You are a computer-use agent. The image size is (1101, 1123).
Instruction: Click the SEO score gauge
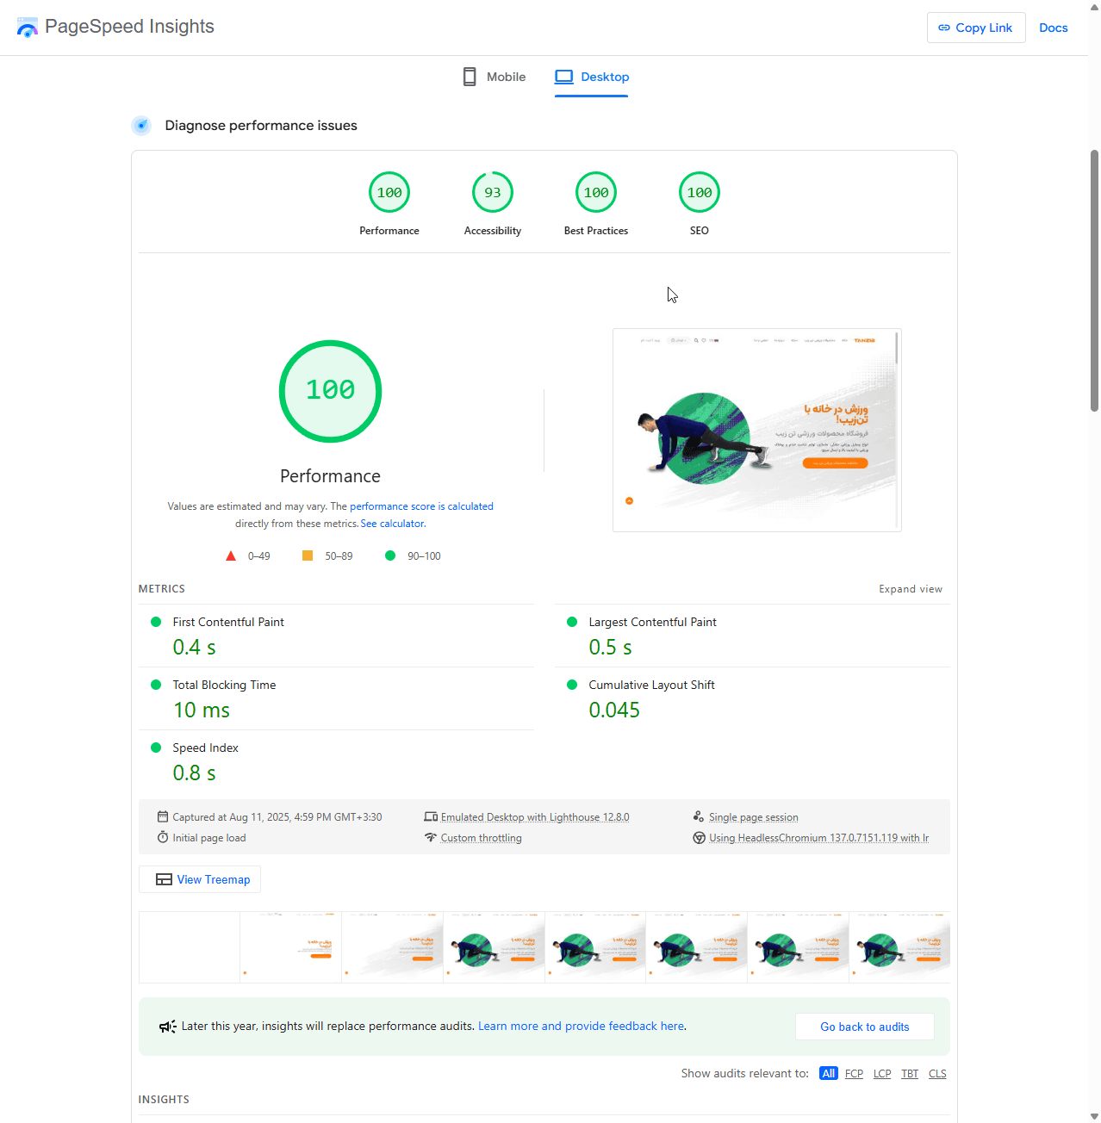tap(700, 193)
